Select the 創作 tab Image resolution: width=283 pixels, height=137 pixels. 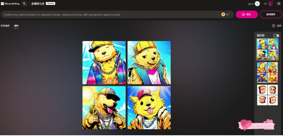(17, 26)
